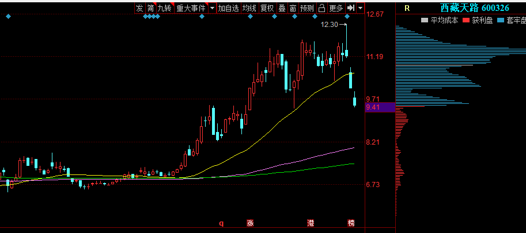
Task: Click the 预测 forecast button
Action: [307, 8]
